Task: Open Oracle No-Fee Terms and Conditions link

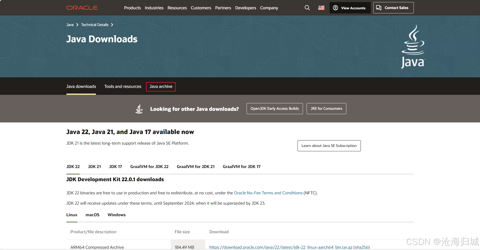Action: point(268,193)
